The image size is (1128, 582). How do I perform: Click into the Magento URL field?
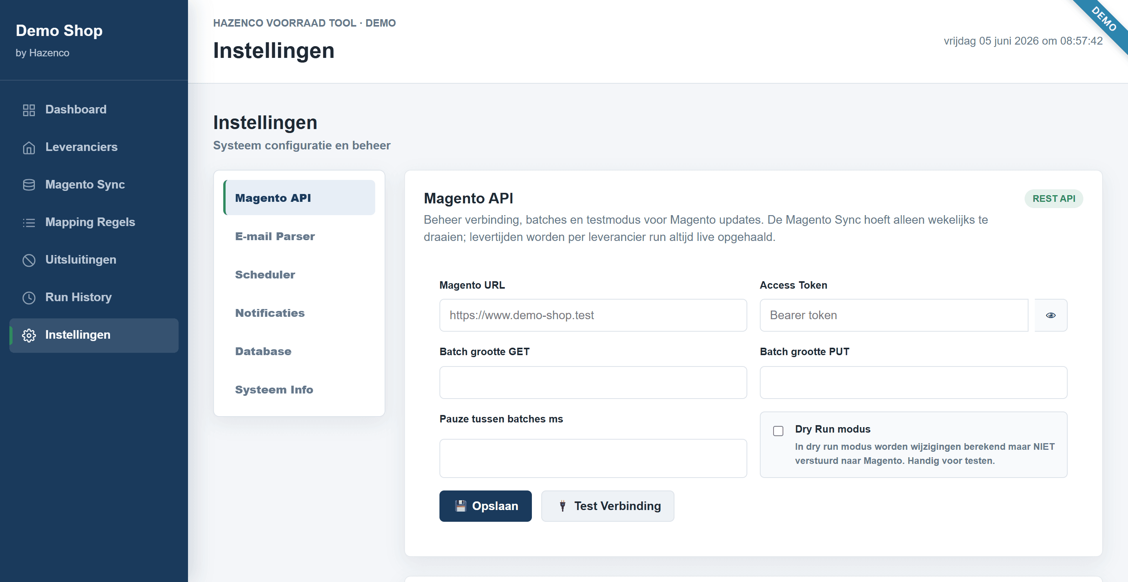[x=593, y=315]
